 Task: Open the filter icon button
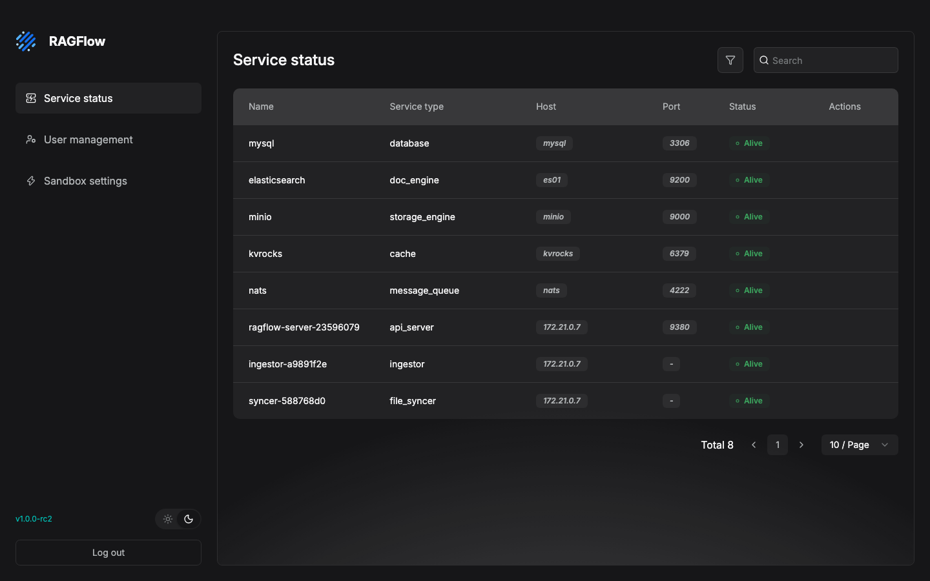click(730, 60)
